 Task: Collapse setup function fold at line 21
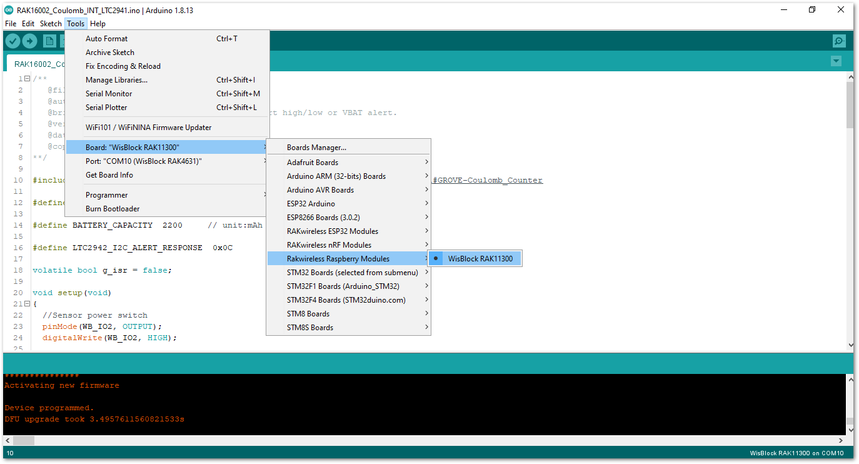28,304
